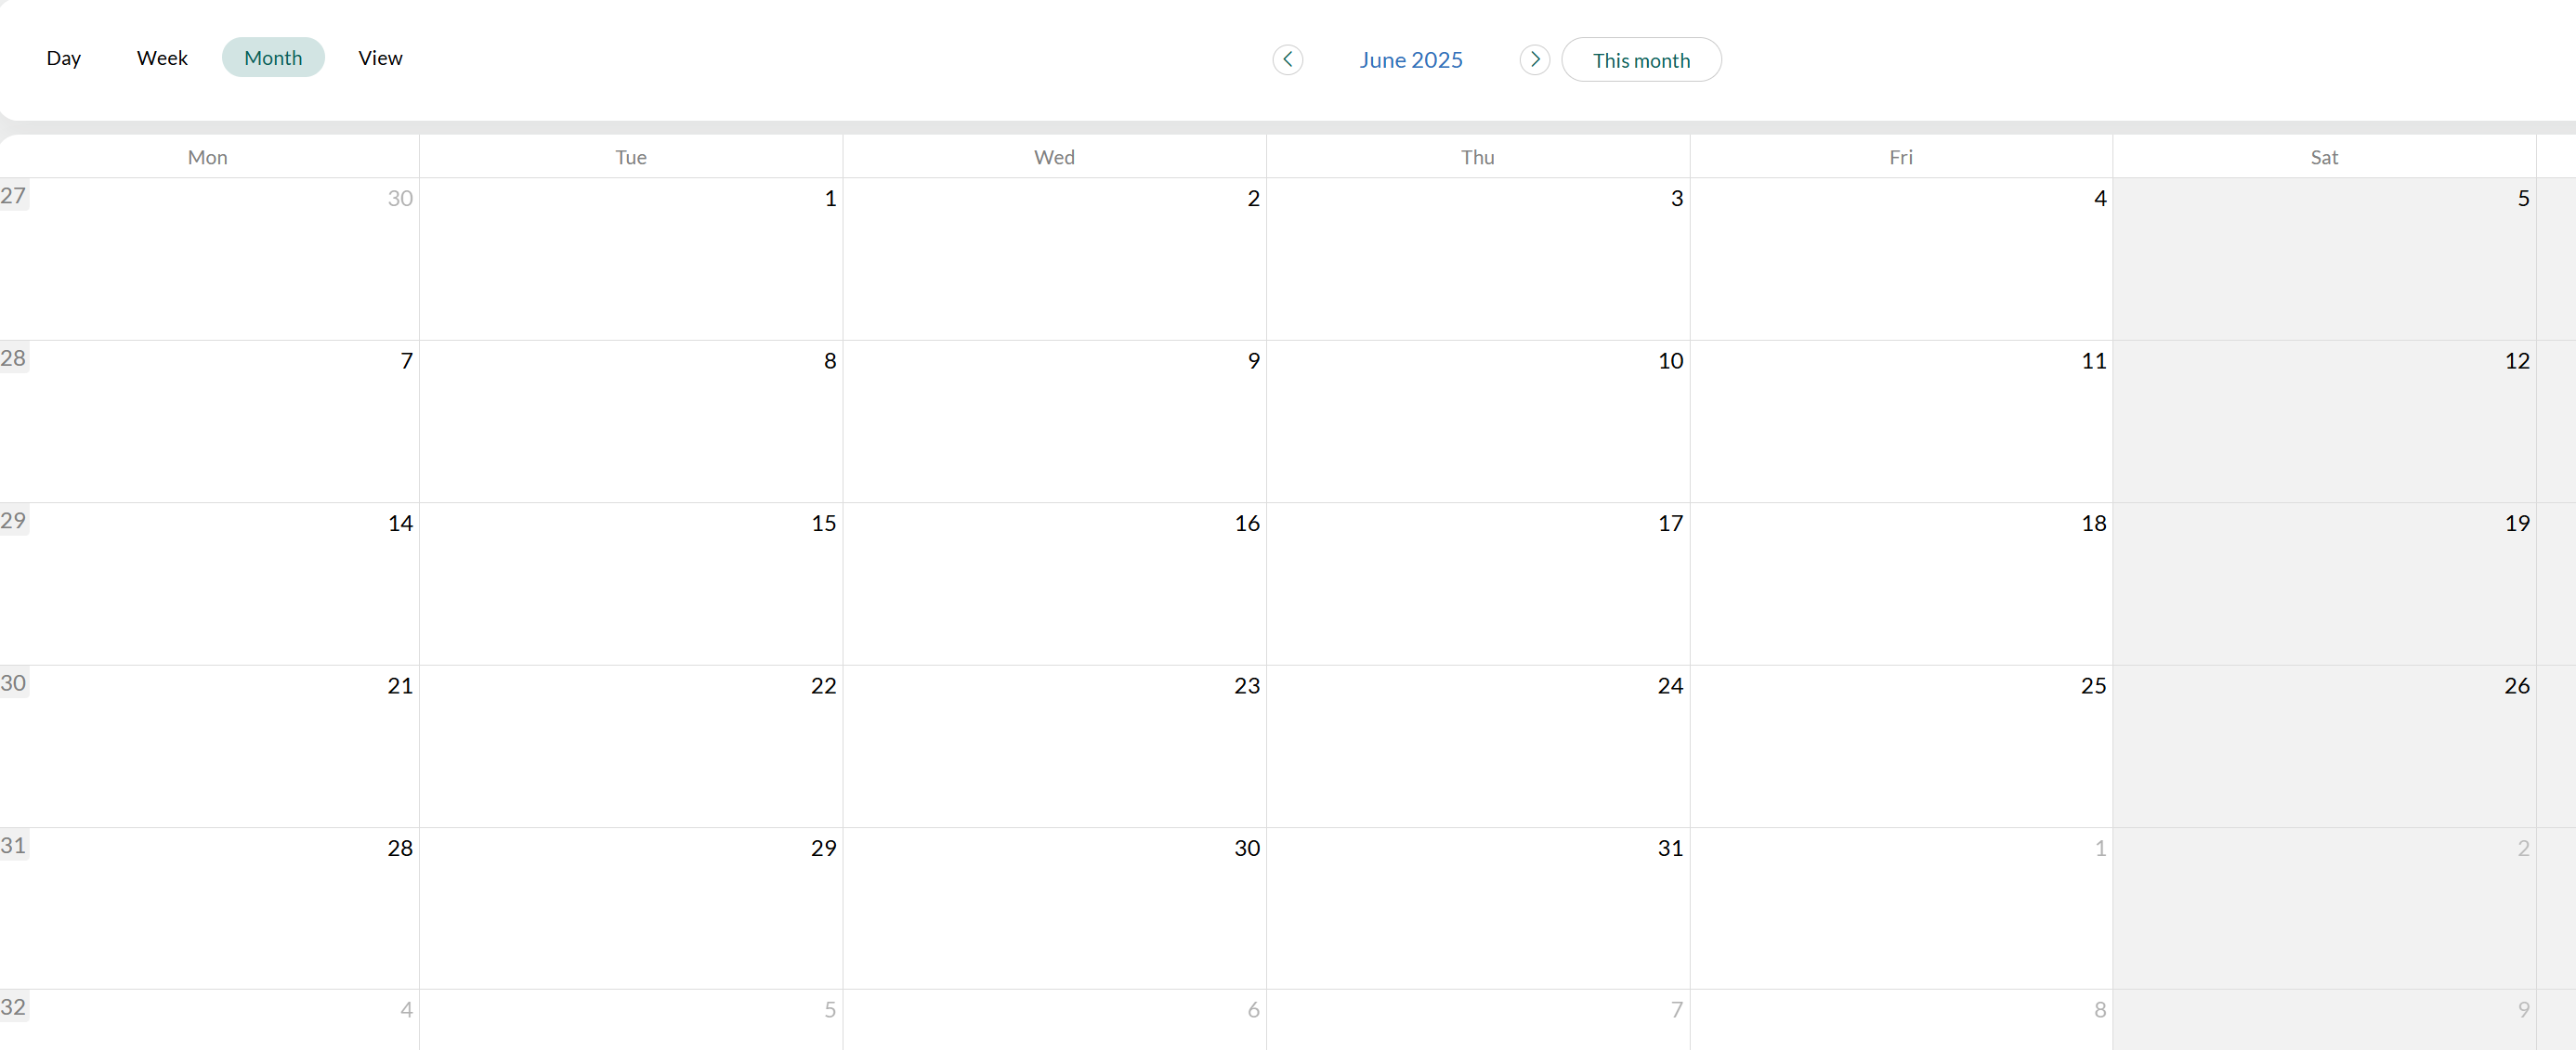
Task: Go to next month arrow
Action: [1534, 60]
